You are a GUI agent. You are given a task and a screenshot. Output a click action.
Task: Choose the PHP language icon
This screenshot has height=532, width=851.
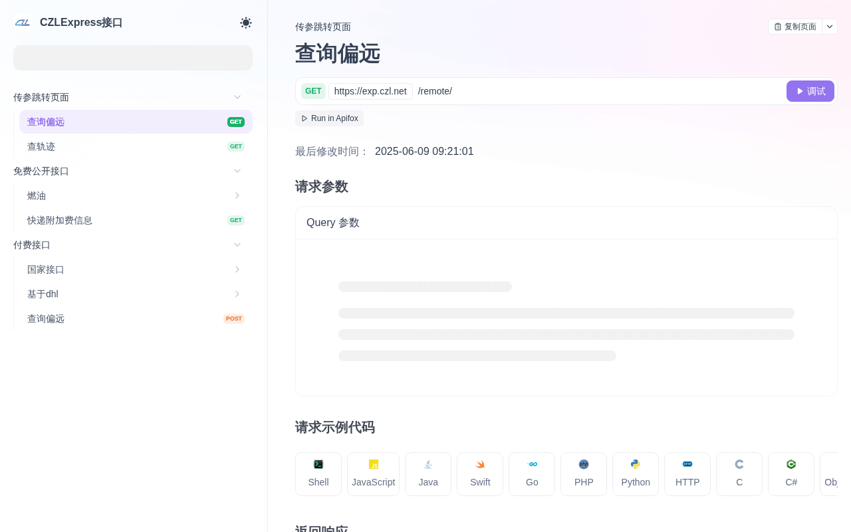point(584,464)
